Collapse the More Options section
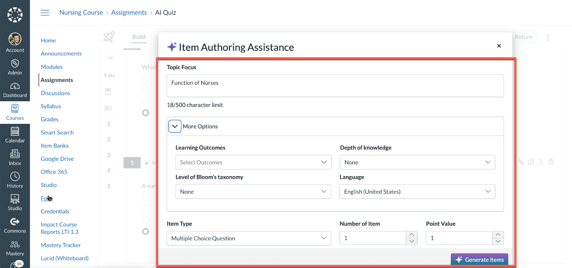 (175, 126)
